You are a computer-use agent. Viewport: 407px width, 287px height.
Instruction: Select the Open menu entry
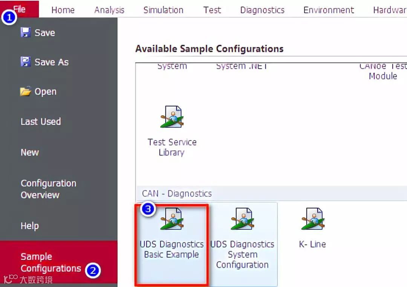click(46, 92)
